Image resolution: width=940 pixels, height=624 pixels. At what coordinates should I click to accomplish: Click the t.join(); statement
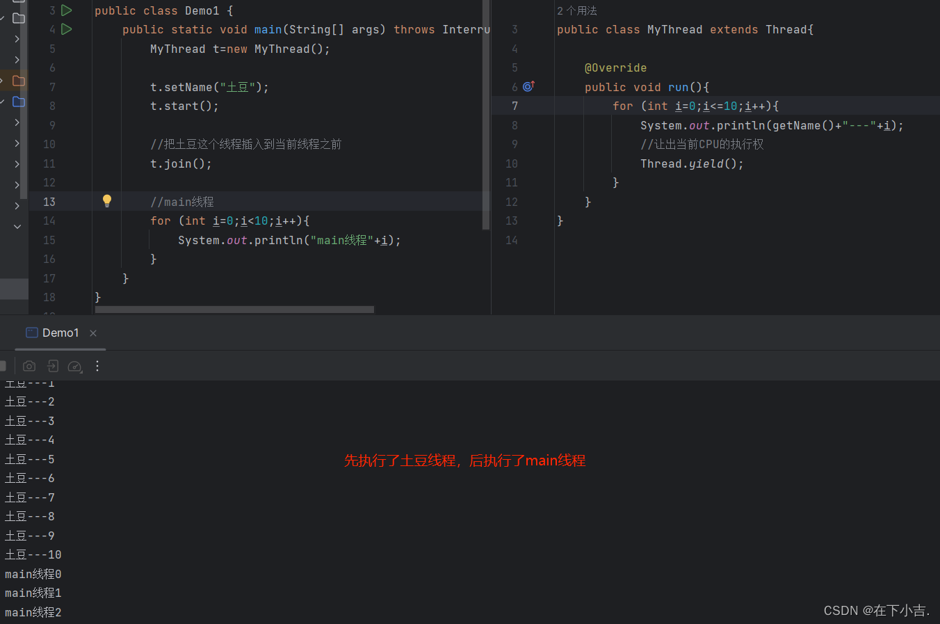click(x=181, y=163)
